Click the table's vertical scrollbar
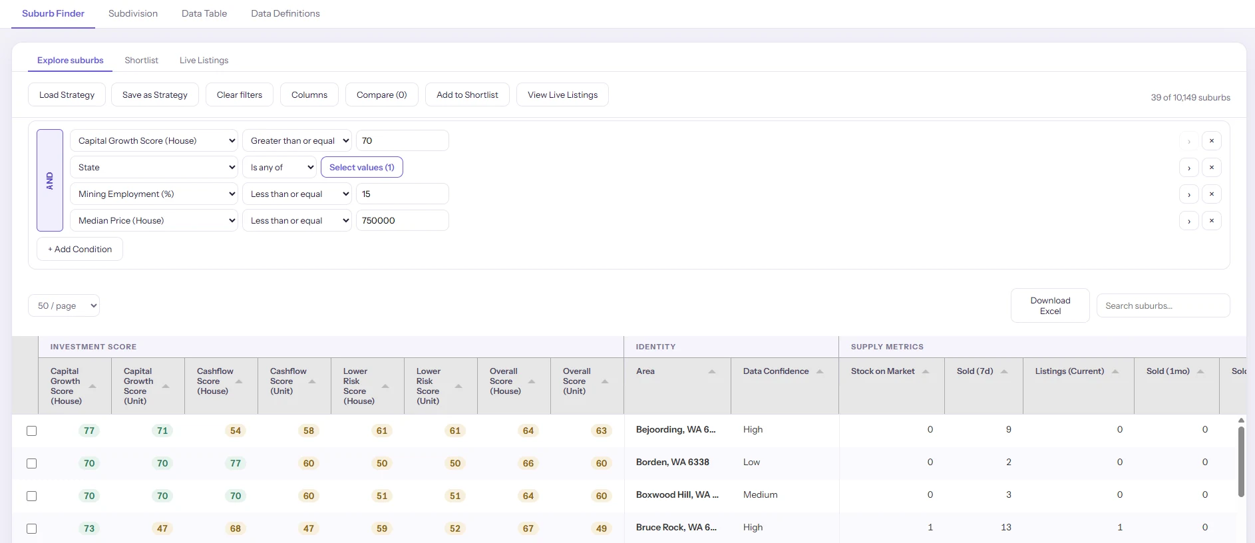The width and height of the screenshot is (1255, 543). pos(1241,462)
